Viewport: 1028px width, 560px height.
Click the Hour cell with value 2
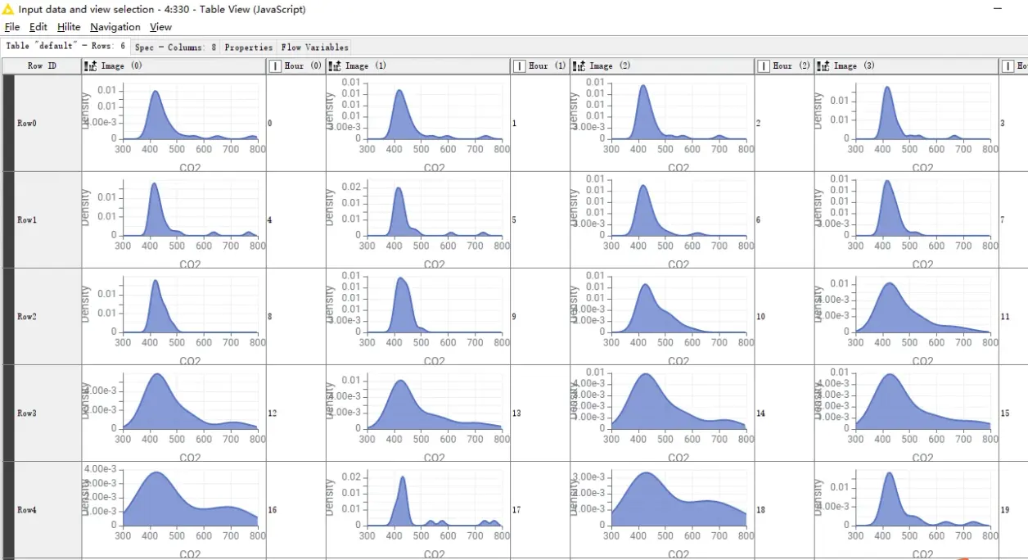tap(784, 123)
